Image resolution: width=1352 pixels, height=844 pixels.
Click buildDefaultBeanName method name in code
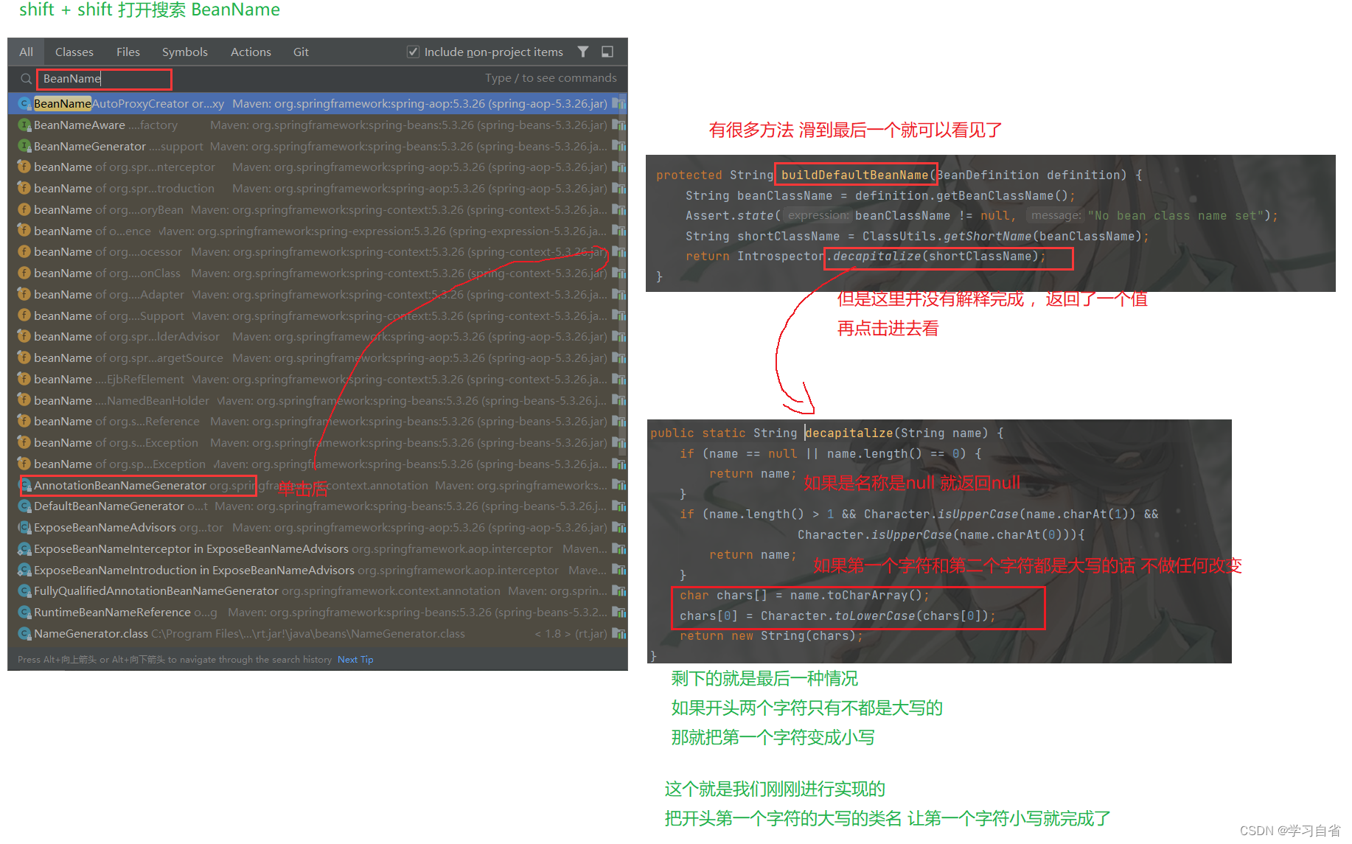tap(854, 175)
